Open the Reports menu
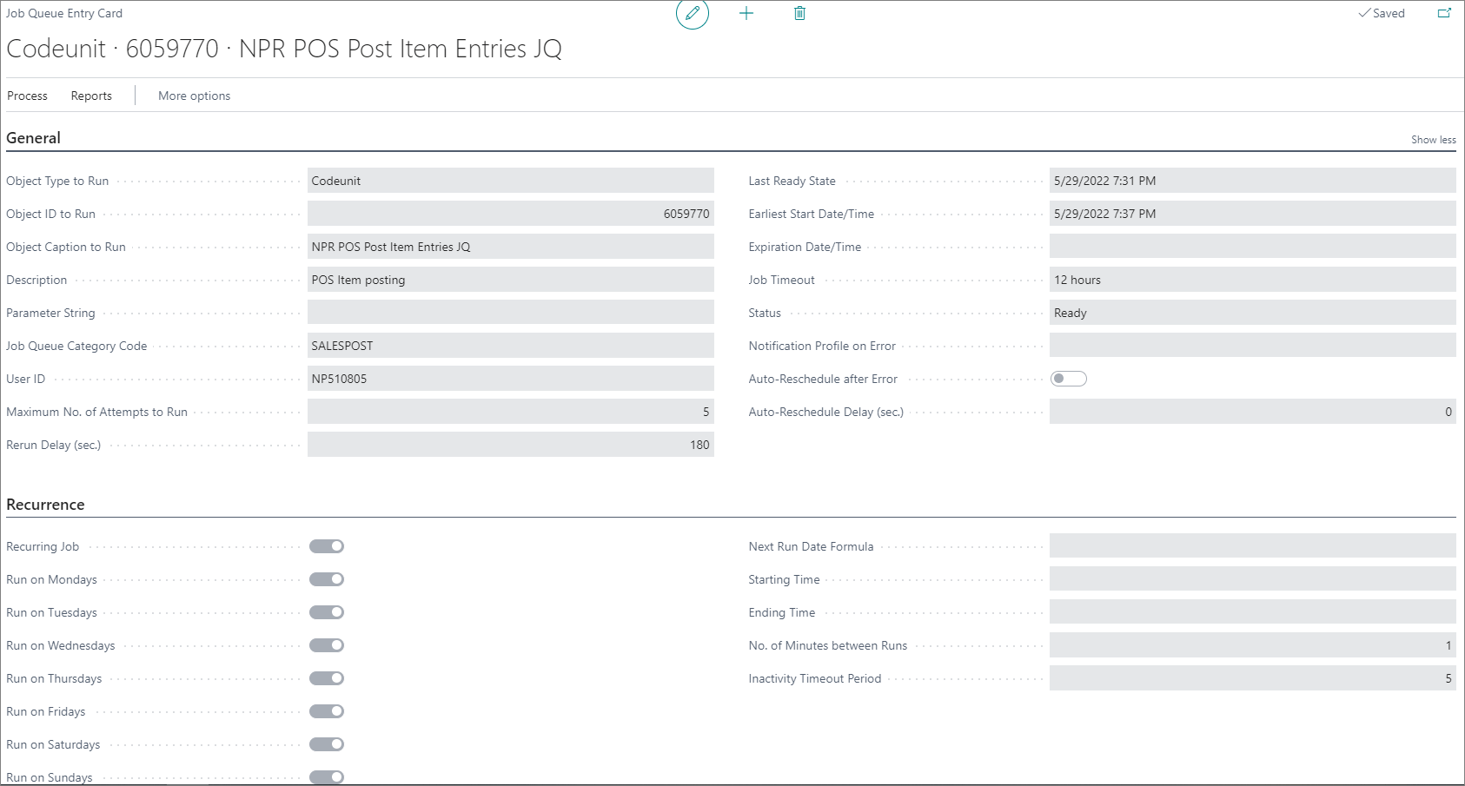Viewport: 1465px width, 786px height. [90, 96]
